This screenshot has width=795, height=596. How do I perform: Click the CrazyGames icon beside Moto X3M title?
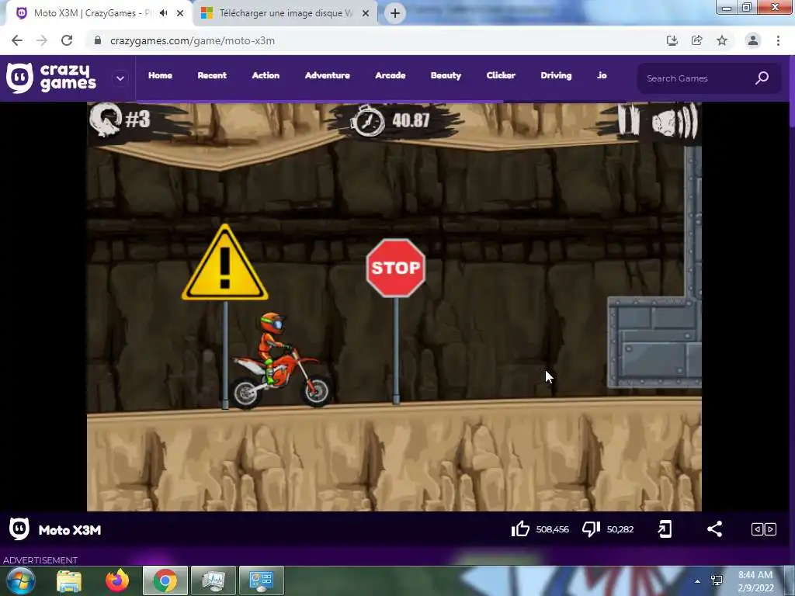(x=19, y=529)
